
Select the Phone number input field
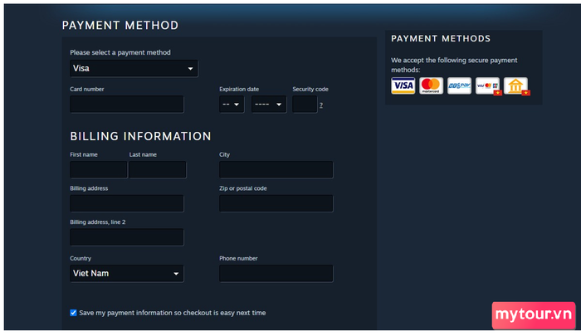[276, 274]
